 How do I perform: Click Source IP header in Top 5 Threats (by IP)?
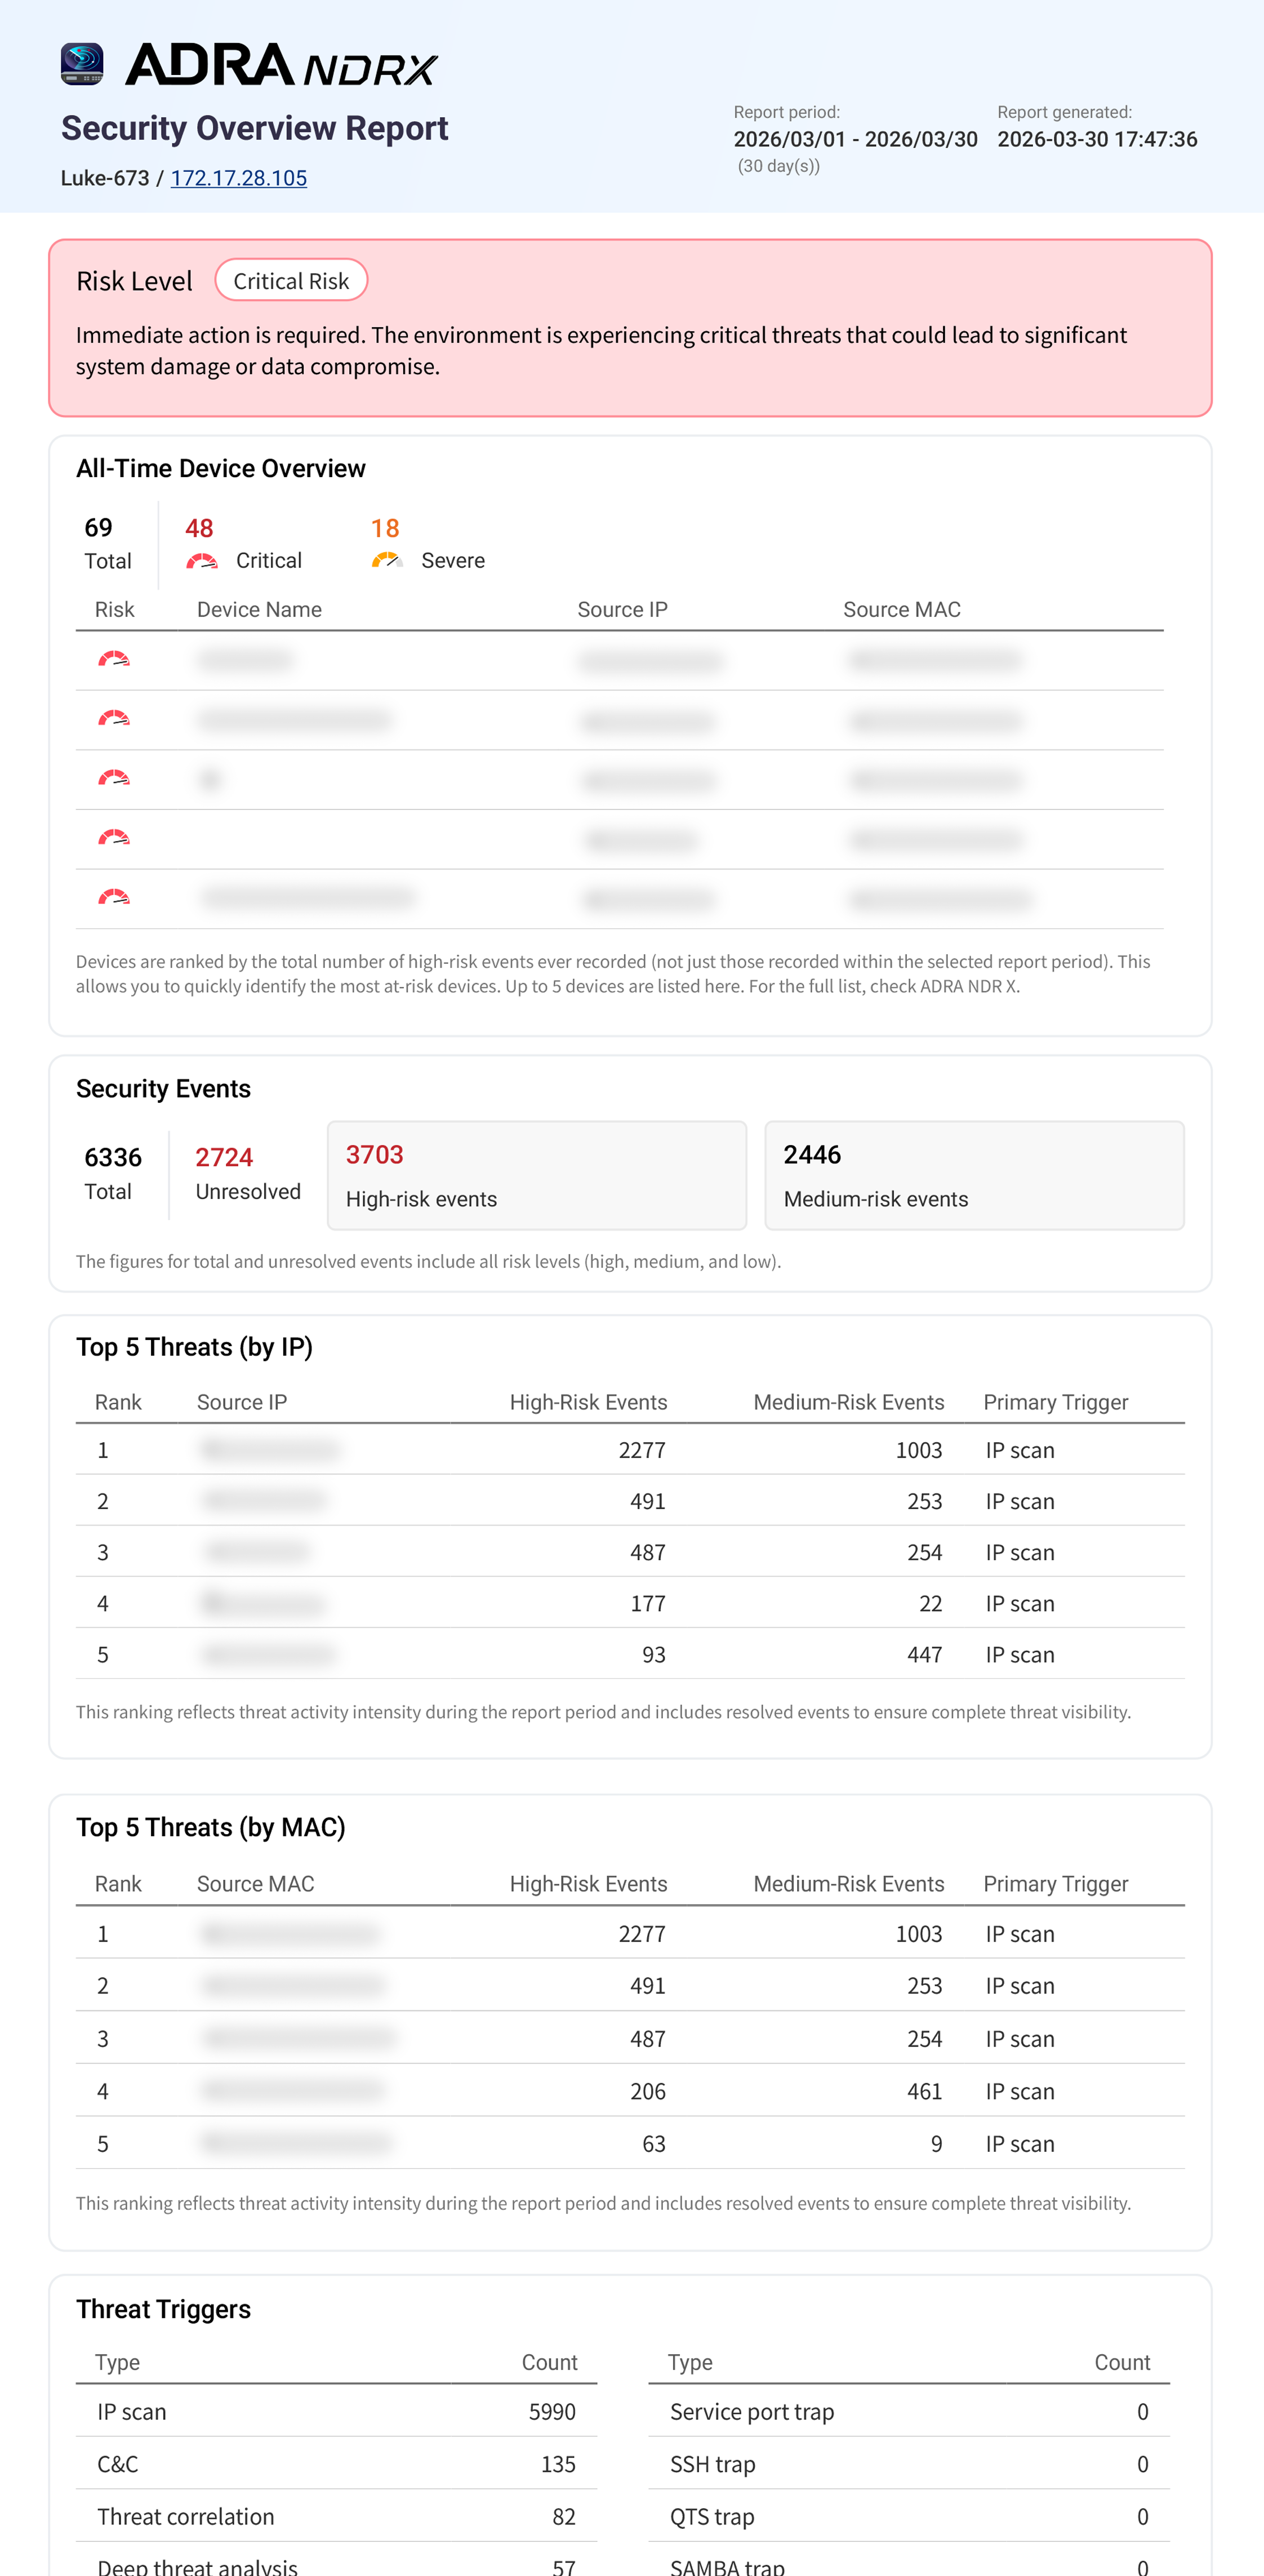(x=242, y=1402)
